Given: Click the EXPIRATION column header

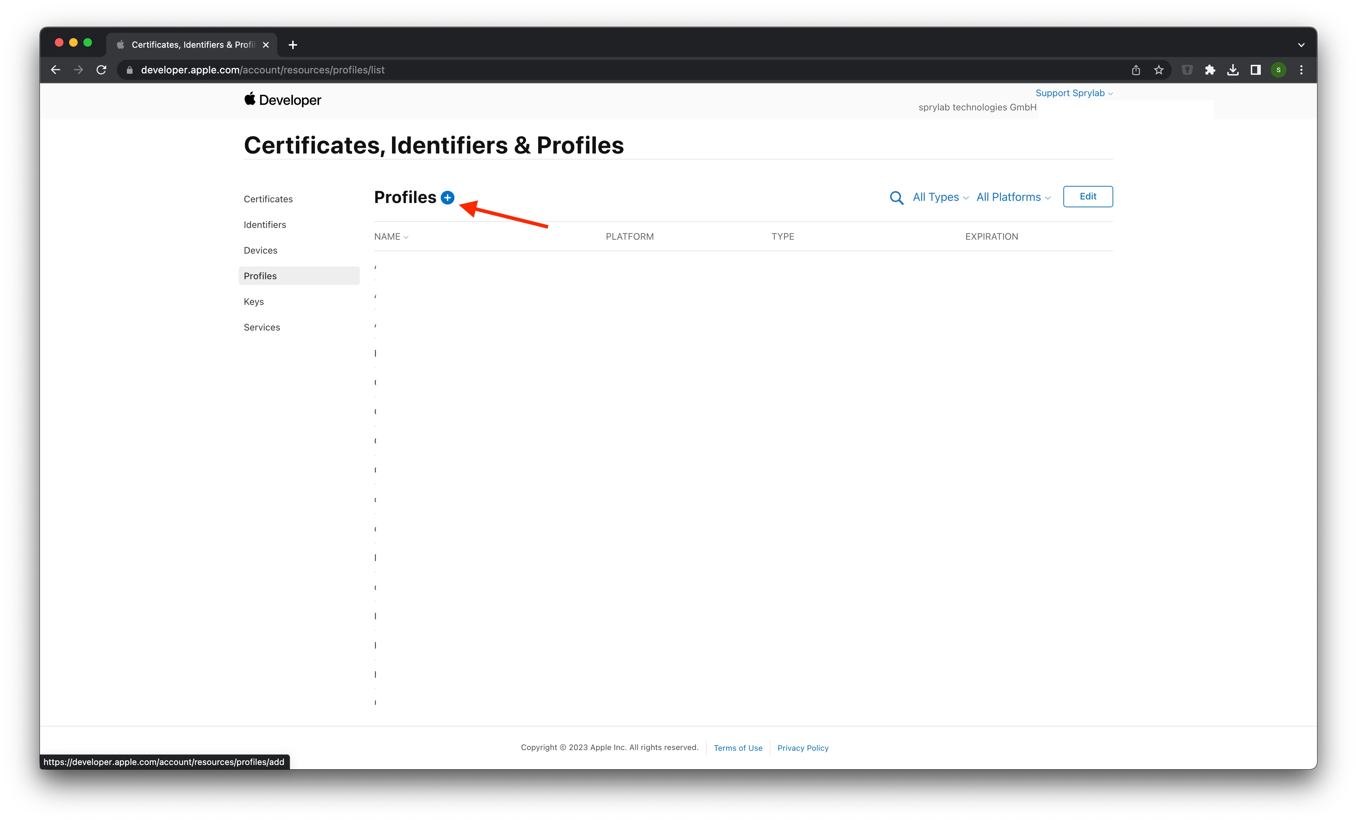Looking at the screenshot, I should coord(991,237).
